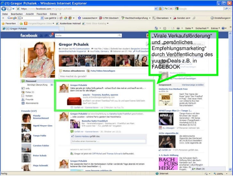This screenshot has height=176, width=233.
Task: Click friend Sigrid Meyer-Gies name
Action: point(43,126)
